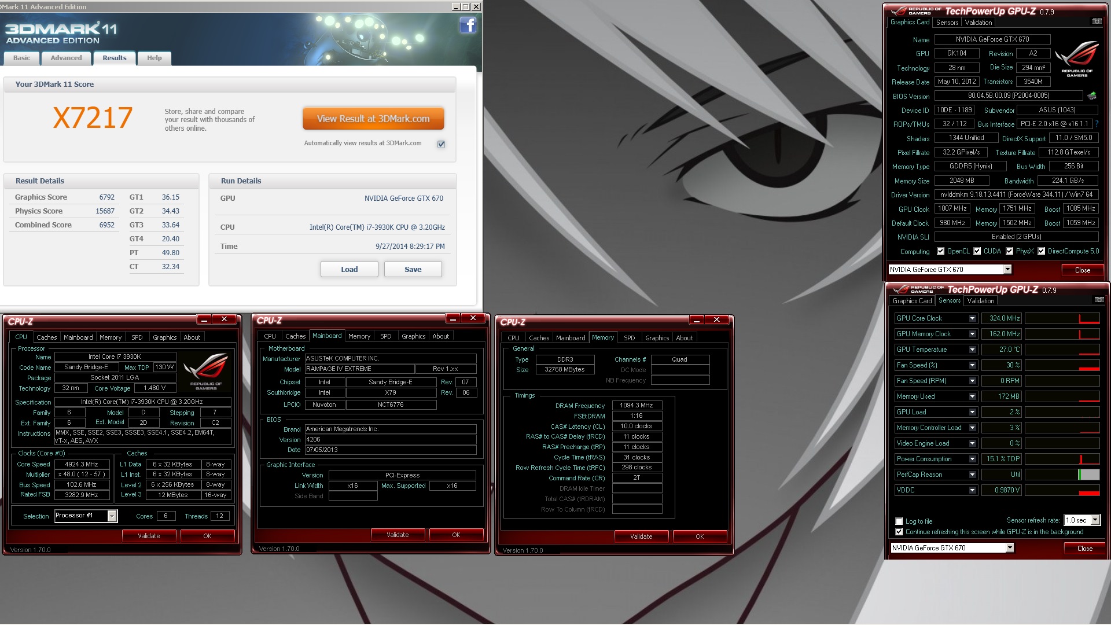
Task: Click the Physics Score value 15687
Action: pos(105,211)
